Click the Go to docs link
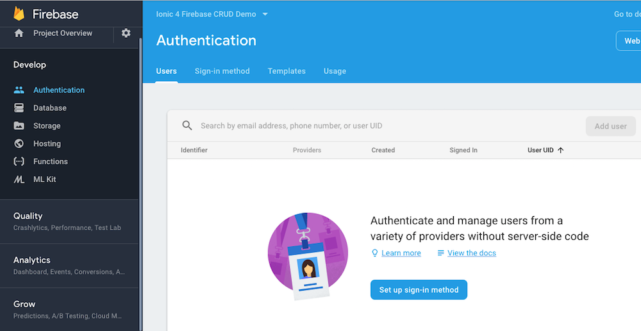The height and width of the screenshot is (331, 641). pos(627,14)
